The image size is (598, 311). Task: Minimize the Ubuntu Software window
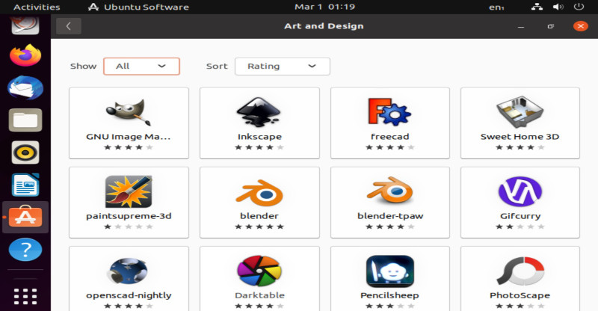point(520,26)
